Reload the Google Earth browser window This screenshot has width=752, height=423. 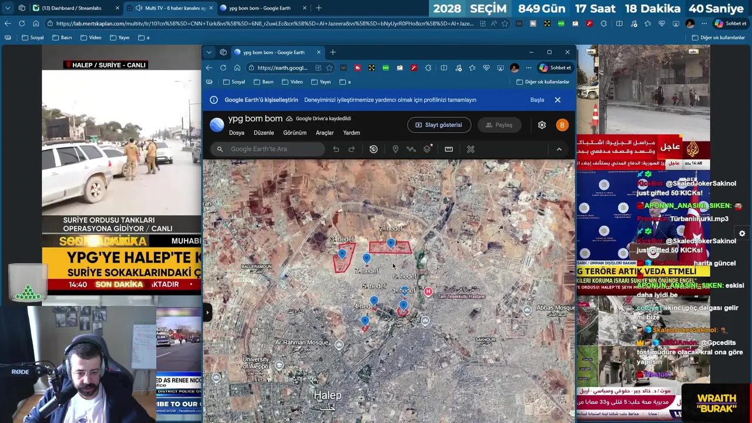(223, 68)
